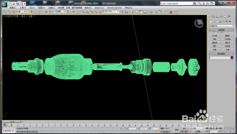Screen dimensions: 237x134
Task: Toggle the selection lock icon in status bar
Action: [x=121, y=129]
